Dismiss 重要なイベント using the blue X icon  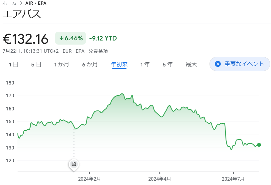point(218,64)
